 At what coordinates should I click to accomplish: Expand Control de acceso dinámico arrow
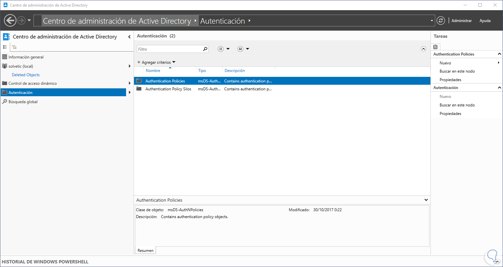[x=130, y=83]
